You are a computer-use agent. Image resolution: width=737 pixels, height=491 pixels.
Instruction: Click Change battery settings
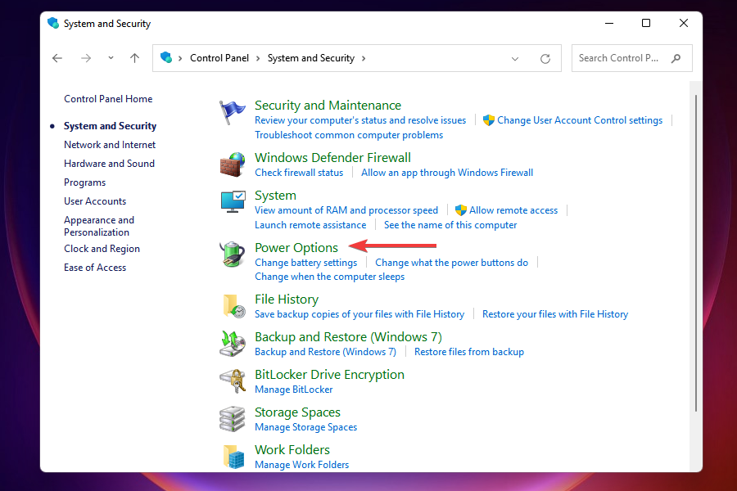[306, 263]
